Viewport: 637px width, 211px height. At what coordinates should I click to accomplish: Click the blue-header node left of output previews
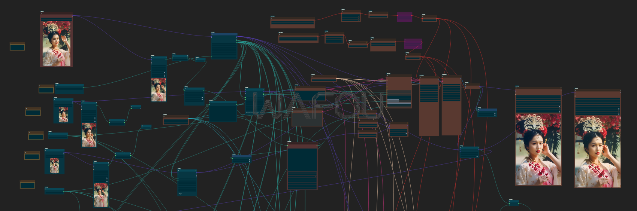(487, 112)
